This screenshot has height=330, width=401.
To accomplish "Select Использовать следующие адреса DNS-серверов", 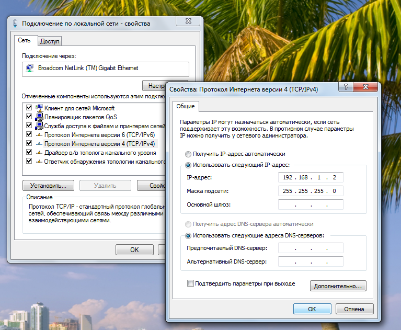I will tap(188, 235).
